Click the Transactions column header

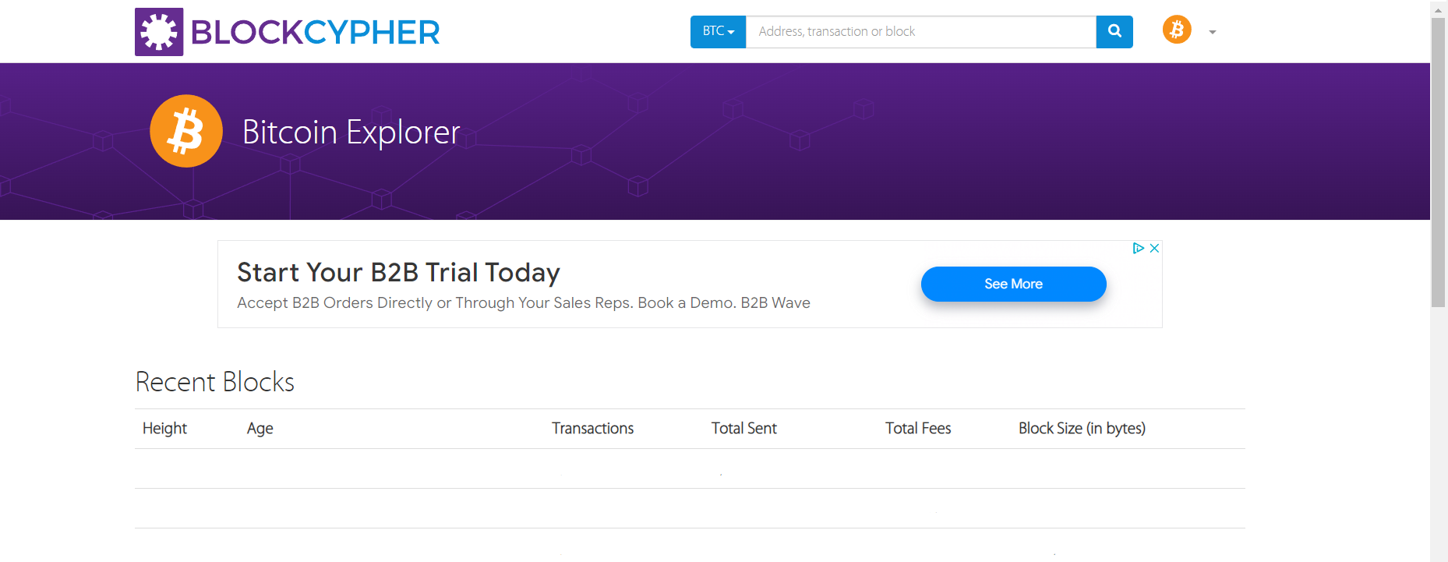click(593, 428)
